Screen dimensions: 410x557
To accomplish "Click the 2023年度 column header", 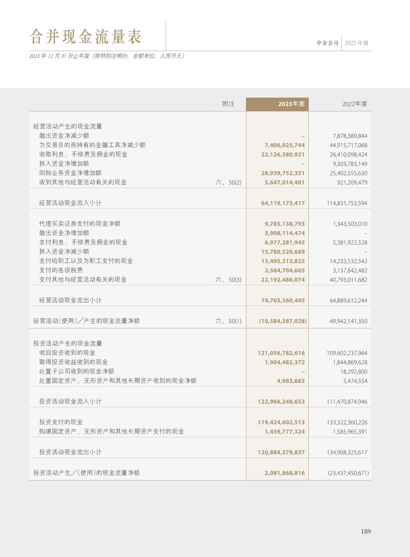I will click(291, 104).
